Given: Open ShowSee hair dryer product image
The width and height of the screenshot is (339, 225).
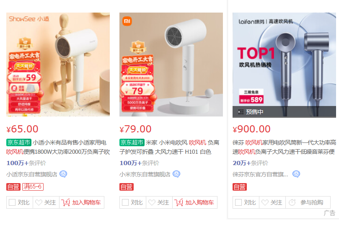Looking at the screenshot, I should [58, 65].
